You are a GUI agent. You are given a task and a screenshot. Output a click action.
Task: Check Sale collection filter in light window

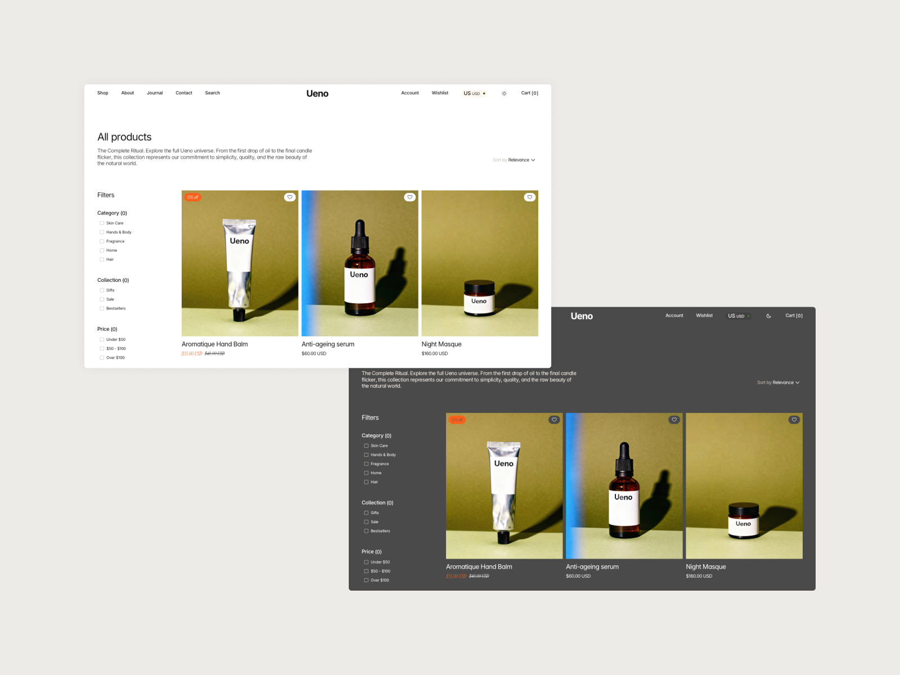(x=102, y=299)
